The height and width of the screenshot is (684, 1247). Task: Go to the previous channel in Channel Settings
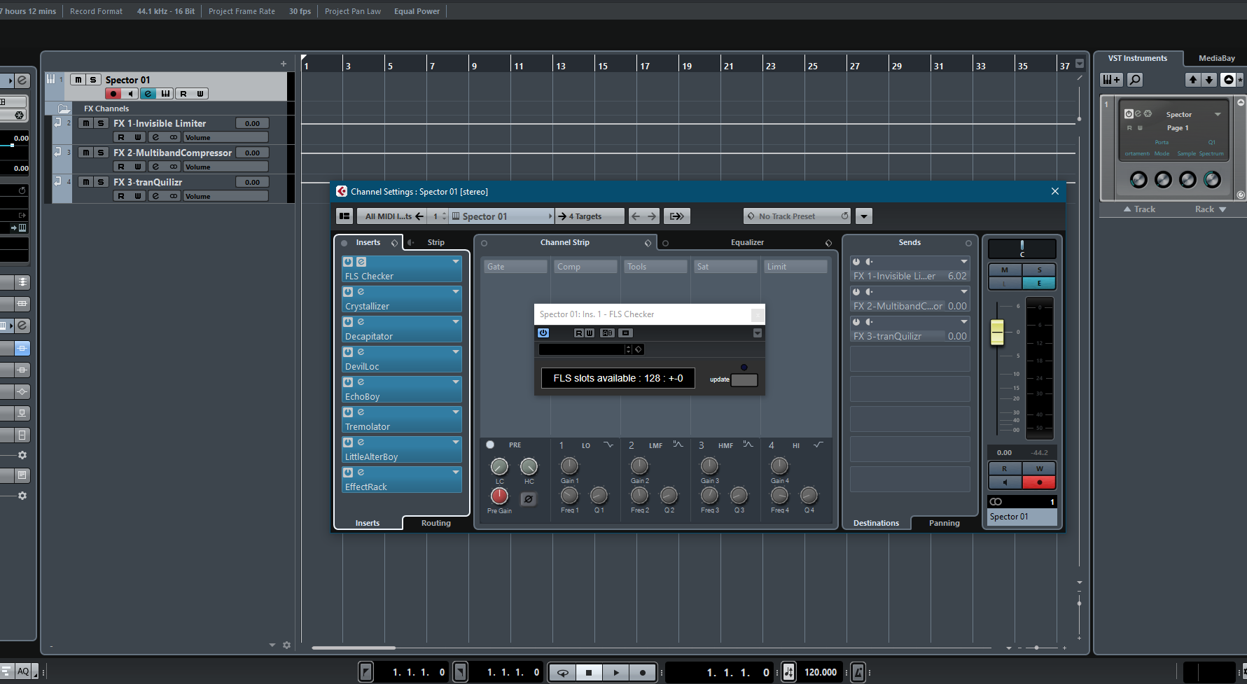coord(636,216)
